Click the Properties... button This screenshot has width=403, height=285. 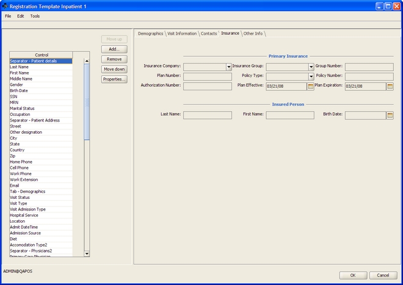click(114, 79)
